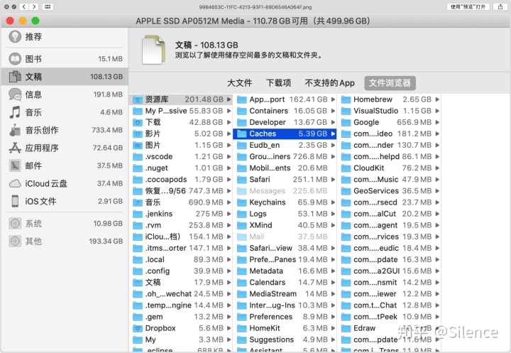
Task: Expand the App...port folder arrow
Action: pos(333,99)
